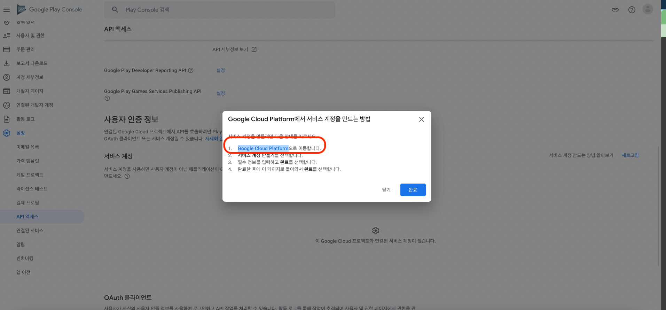Click 닫기 button in dialog
666x310 pixels.
[x=386, y=190]
